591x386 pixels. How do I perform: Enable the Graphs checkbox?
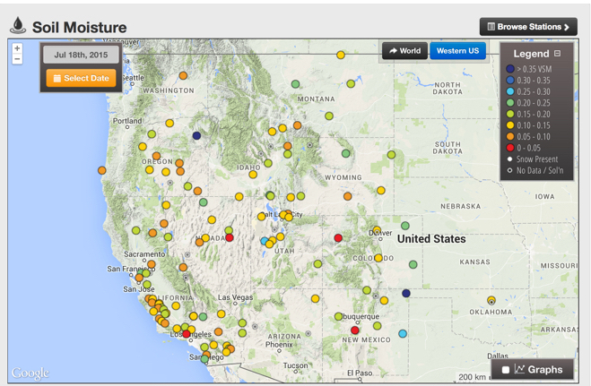[x=506, y=370]
